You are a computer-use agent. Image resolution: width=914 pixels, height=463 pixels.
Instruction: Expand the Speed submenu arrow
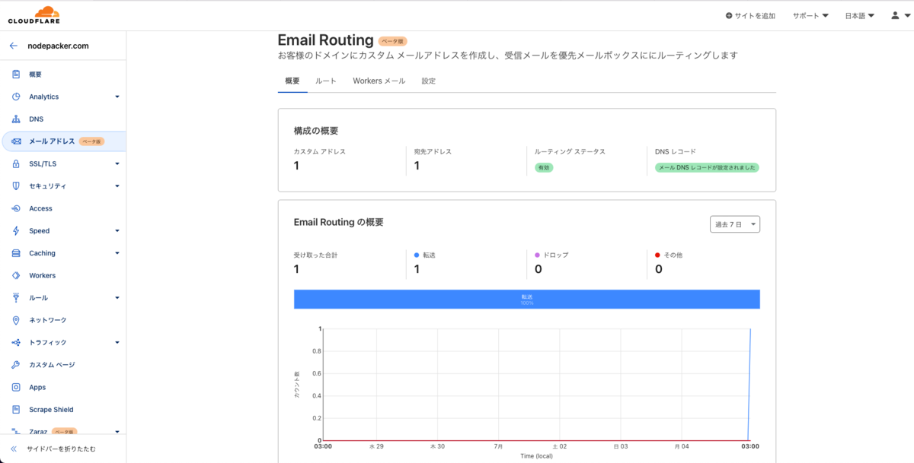117,231
